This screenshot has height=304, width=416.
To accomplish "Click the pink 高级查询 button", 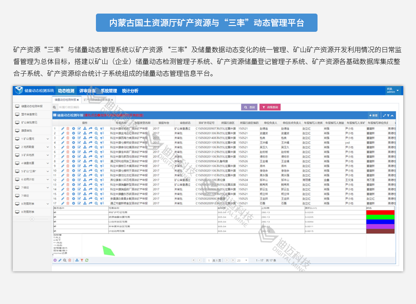I will point(270,107).
